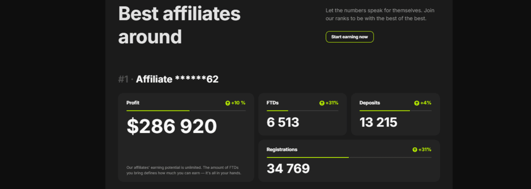Select the 34 769 registrations value
This screenshot has height=189, width=531.
pyautogui.click(x=288, y=168)
